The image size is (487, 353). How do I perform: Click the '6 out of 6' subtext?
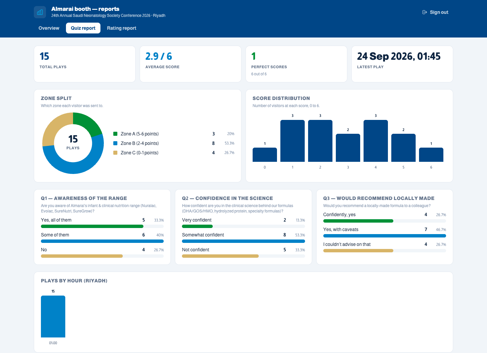click(259, 74)
